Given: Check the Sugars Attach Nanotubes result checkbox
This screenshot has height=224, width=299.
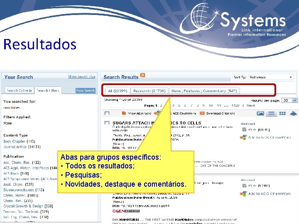Looking at the screenshot, I should [107, 123].
